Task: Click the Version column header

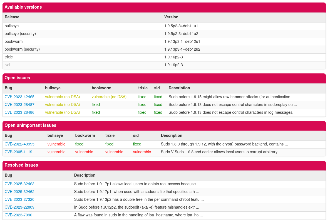Action: coord(171,17)
